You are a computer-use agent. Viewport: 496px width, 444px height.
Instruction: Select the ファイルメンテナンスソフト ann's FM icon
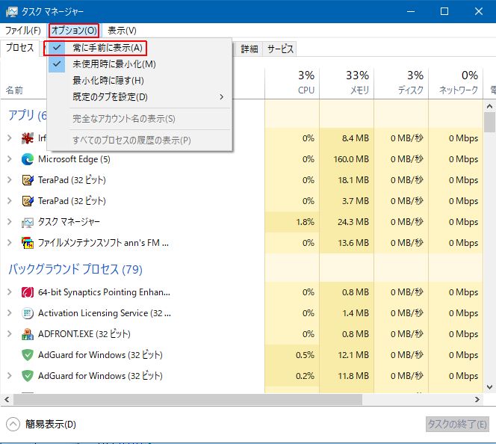tap(28, 243)
